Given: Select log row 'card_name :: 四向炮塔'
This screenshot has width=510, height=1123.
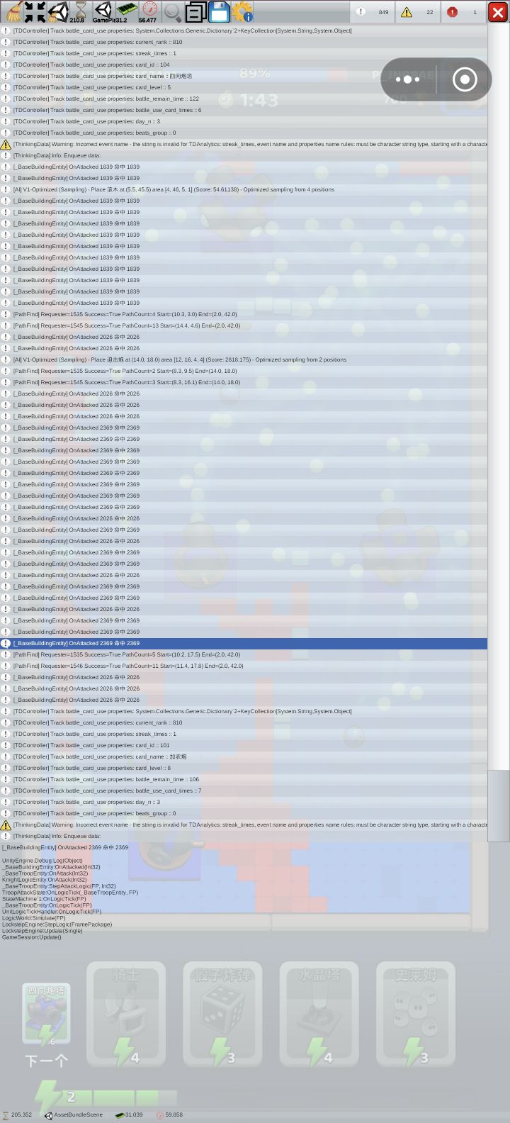Looking at the screenshot, I should pos(244,76).
